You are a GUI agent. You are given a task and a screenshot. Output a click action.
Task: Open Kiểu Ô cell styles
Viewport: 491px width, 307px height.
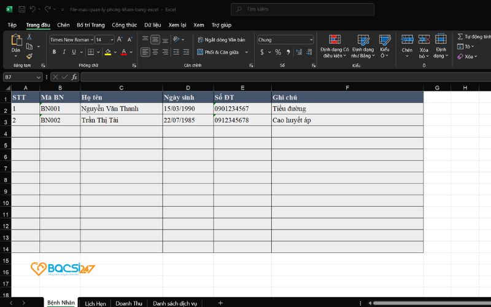(x=385, y=46)
